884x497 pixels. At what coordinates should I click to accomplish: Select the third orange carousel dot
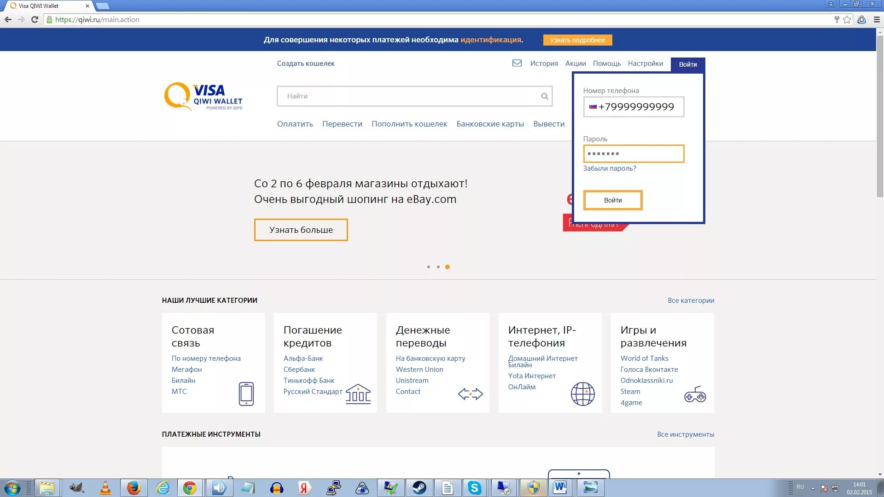[x=448, y=267]
